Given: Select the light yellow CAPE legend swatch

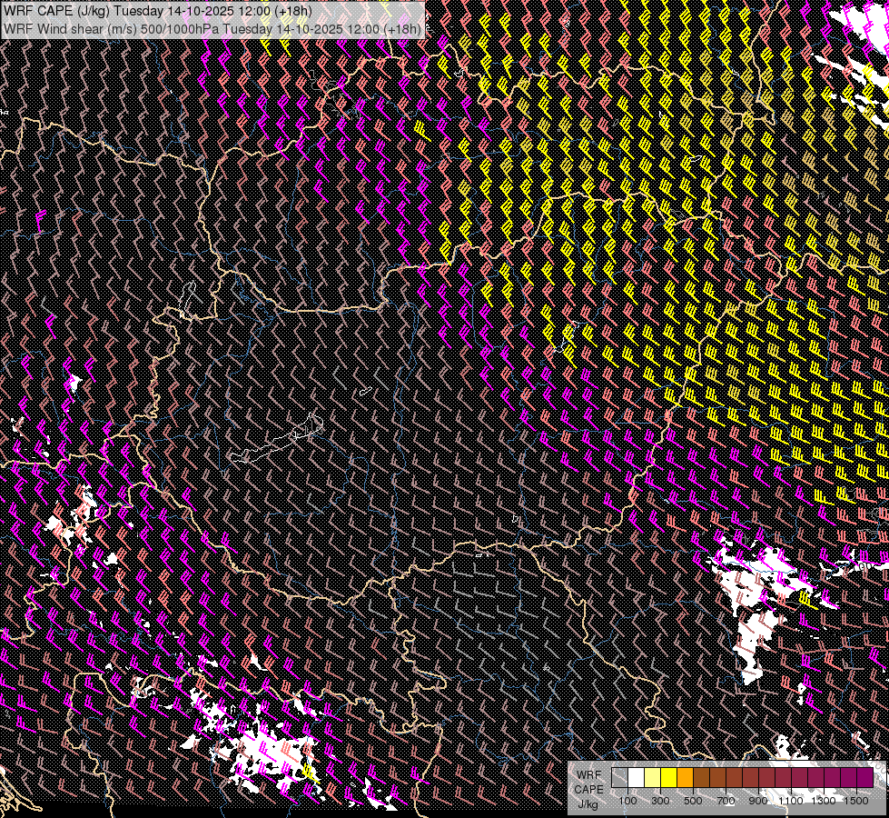Looking at the screenshot, I should [x=652, y=778].
